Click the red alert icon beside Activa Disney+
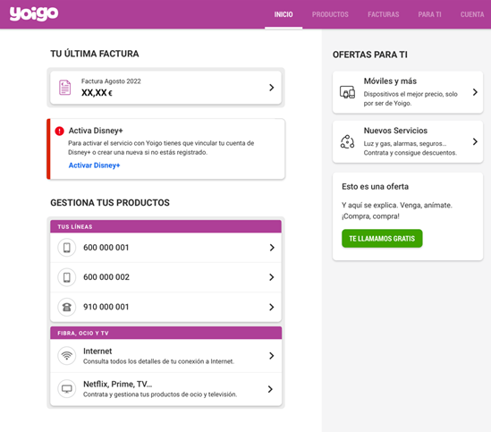Viewport: 491px width, 432px height. (59, 131)
